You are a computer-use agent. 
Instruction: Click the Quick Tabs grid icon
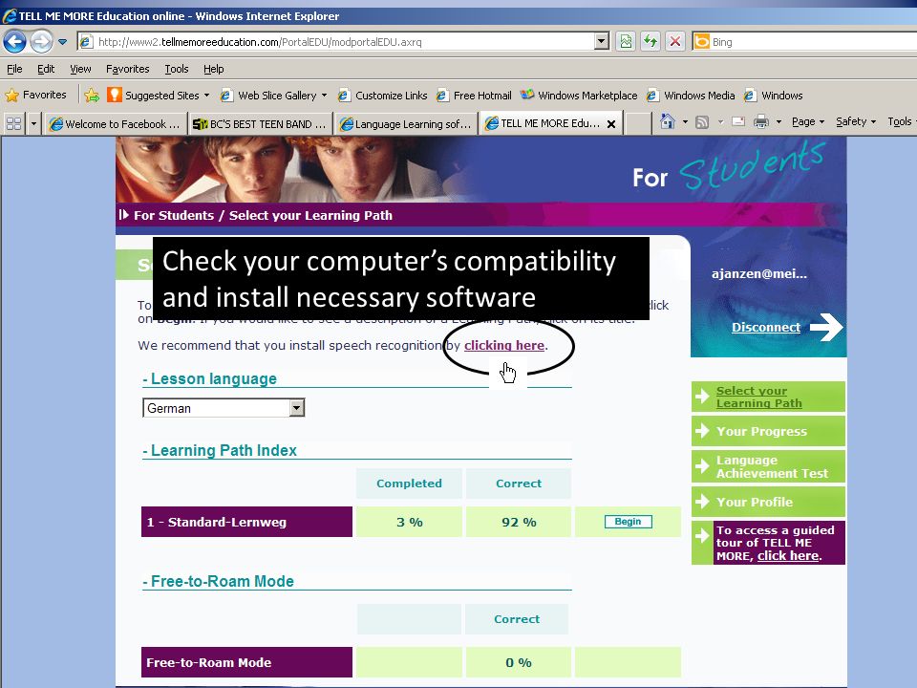[x=13, y=123]
